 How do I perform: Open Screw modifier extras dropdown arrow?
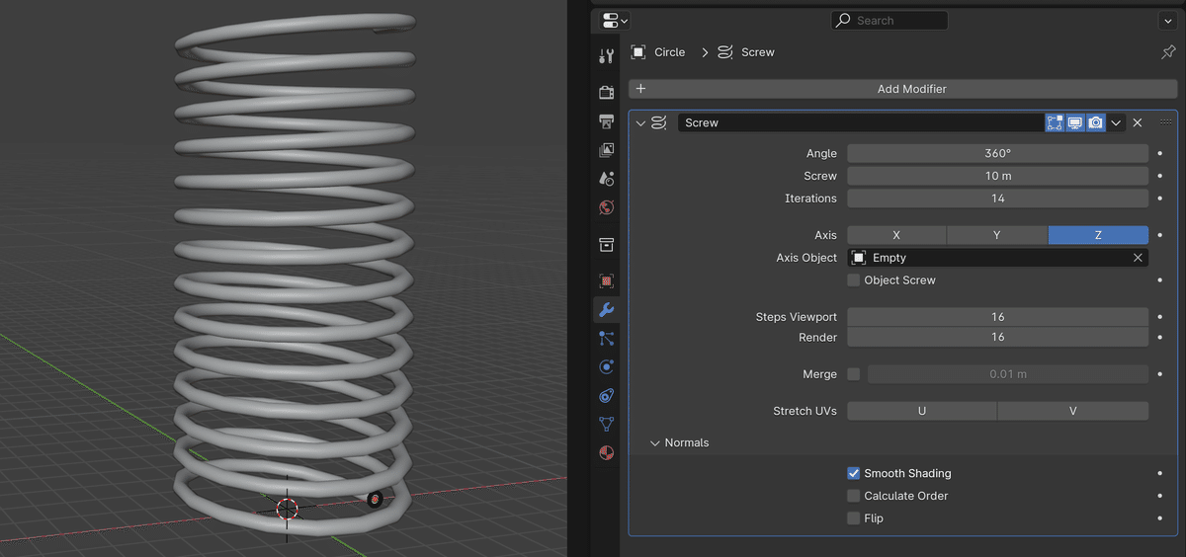pyautogui.click(x=1116, y=122)
